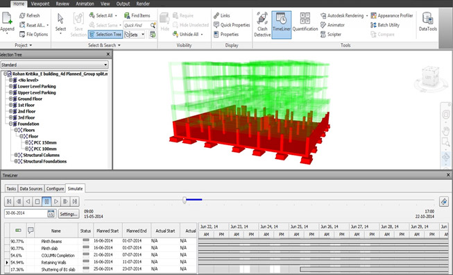Click the Quick Find input field
Viewport: 453px width, 275px height.
(137, 25)
